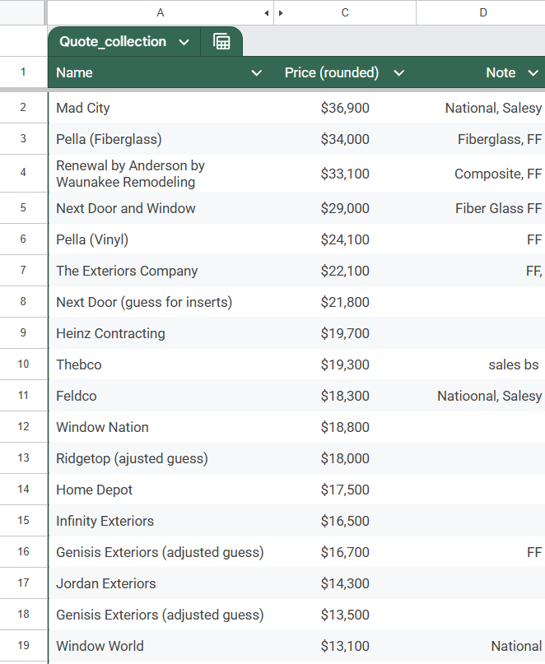
Task: Click the right-pointing hidden column arrow
Action: 281,13
